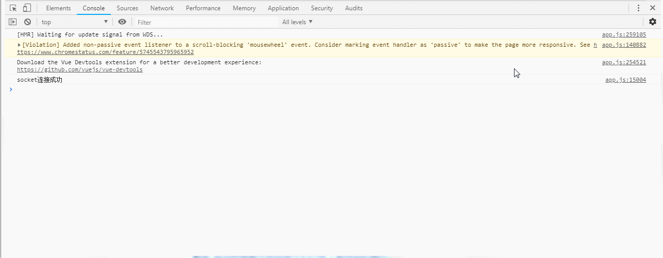
Task: Select the 'socket连接成功' log message
Action: (x=40, y=80)
